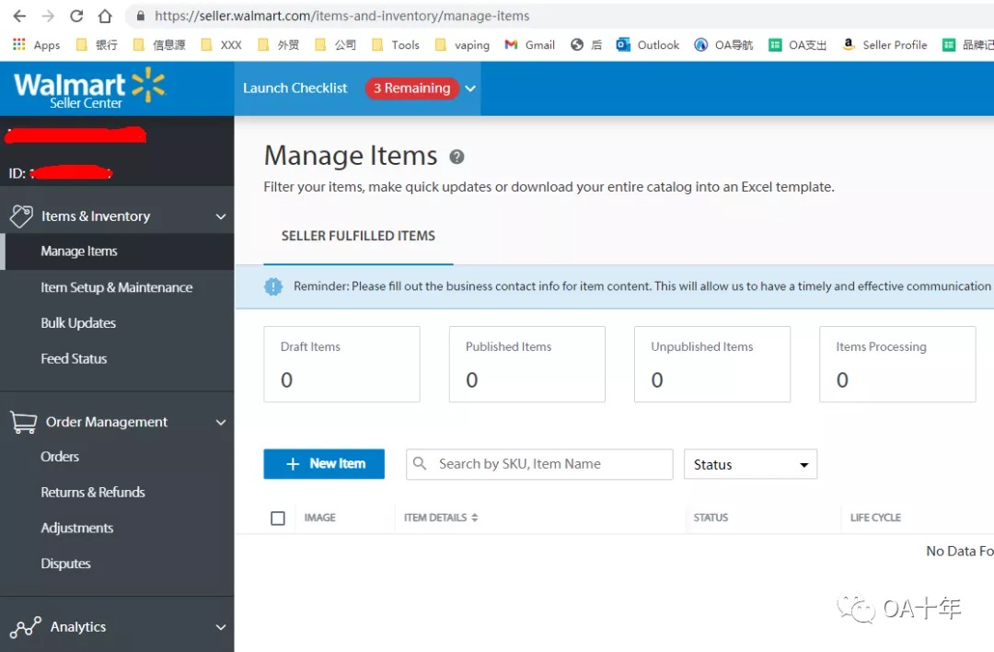
Task: Open the Gmail bookmark
Action: 529,44
